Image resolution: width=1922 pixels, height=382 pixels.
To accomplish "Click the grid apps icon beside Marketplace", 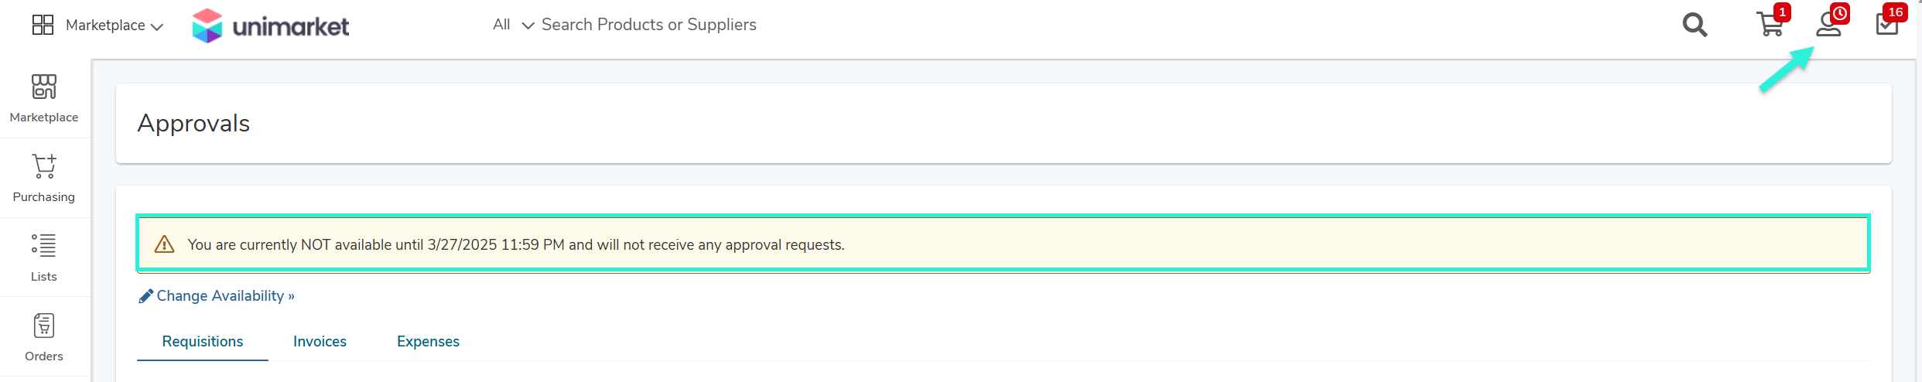I will [43, 25].
